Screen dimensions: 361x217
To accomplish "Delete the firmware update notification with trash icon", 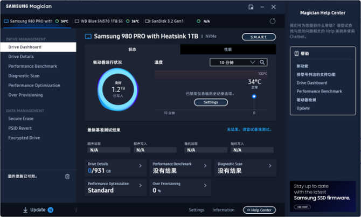I will [67, 176].
